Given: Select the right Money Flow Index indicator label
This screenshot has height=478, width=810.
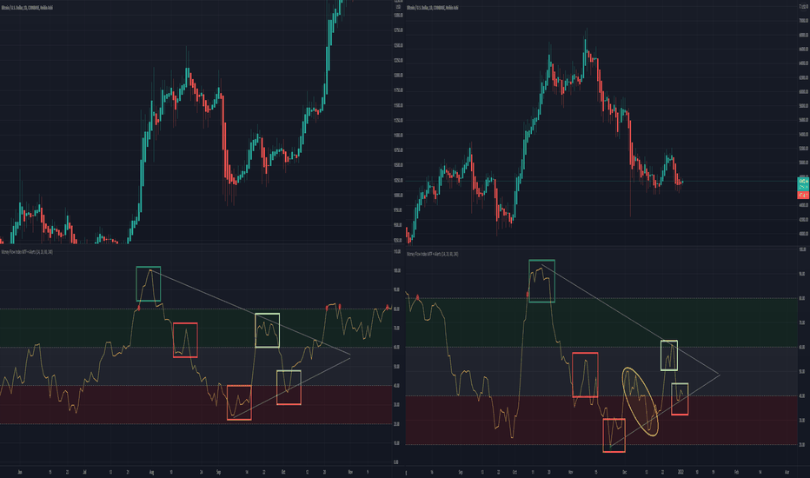Looking at the screenshot, I should pyautogui.click(x=433, y=255).
